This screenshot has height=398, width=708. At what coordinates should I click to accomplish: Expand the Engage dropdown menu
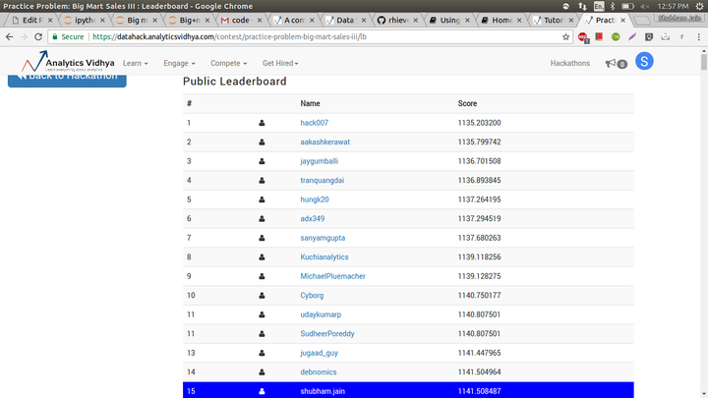tap(179, 63)
